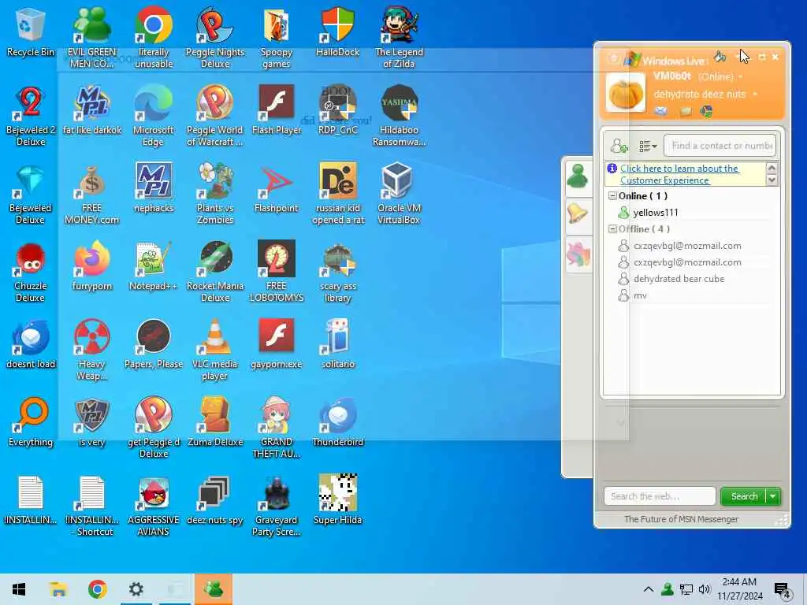Open the dropdown arrow beside Search button
The image size is (807, 605).
pyautogui.click(x=773, y=496)
